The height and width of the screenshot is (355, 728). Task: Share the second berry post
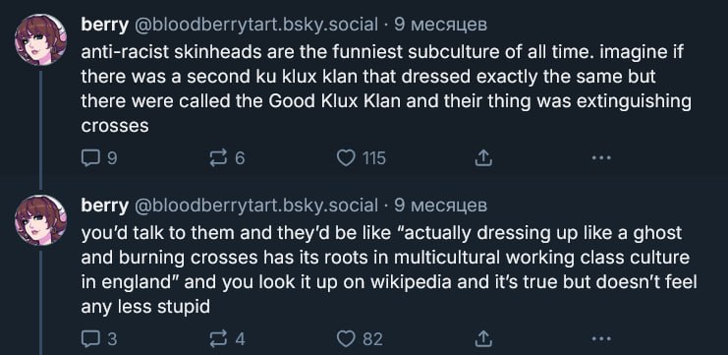[482, 339]
